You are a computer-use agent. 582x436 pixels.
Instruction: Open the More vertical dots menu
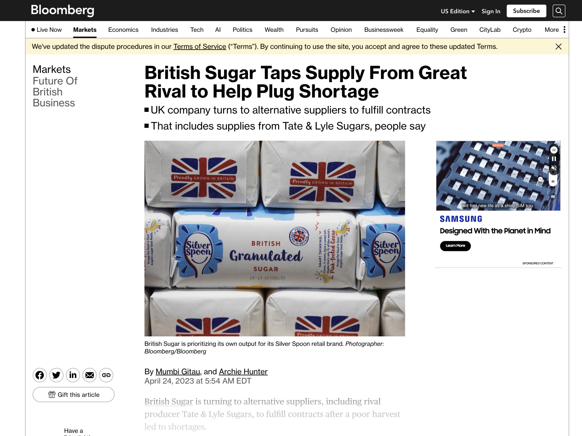tap(564, 30)
